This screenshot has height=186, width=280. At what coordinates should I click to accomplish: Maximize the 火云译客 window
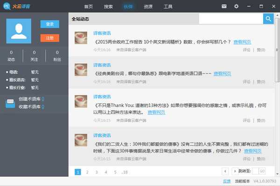261,7
